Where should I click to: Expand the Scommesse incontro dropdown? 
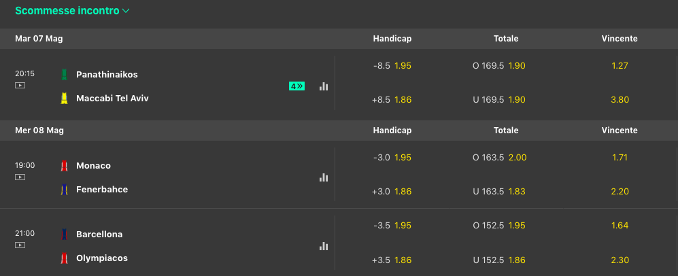click(72, 11)
